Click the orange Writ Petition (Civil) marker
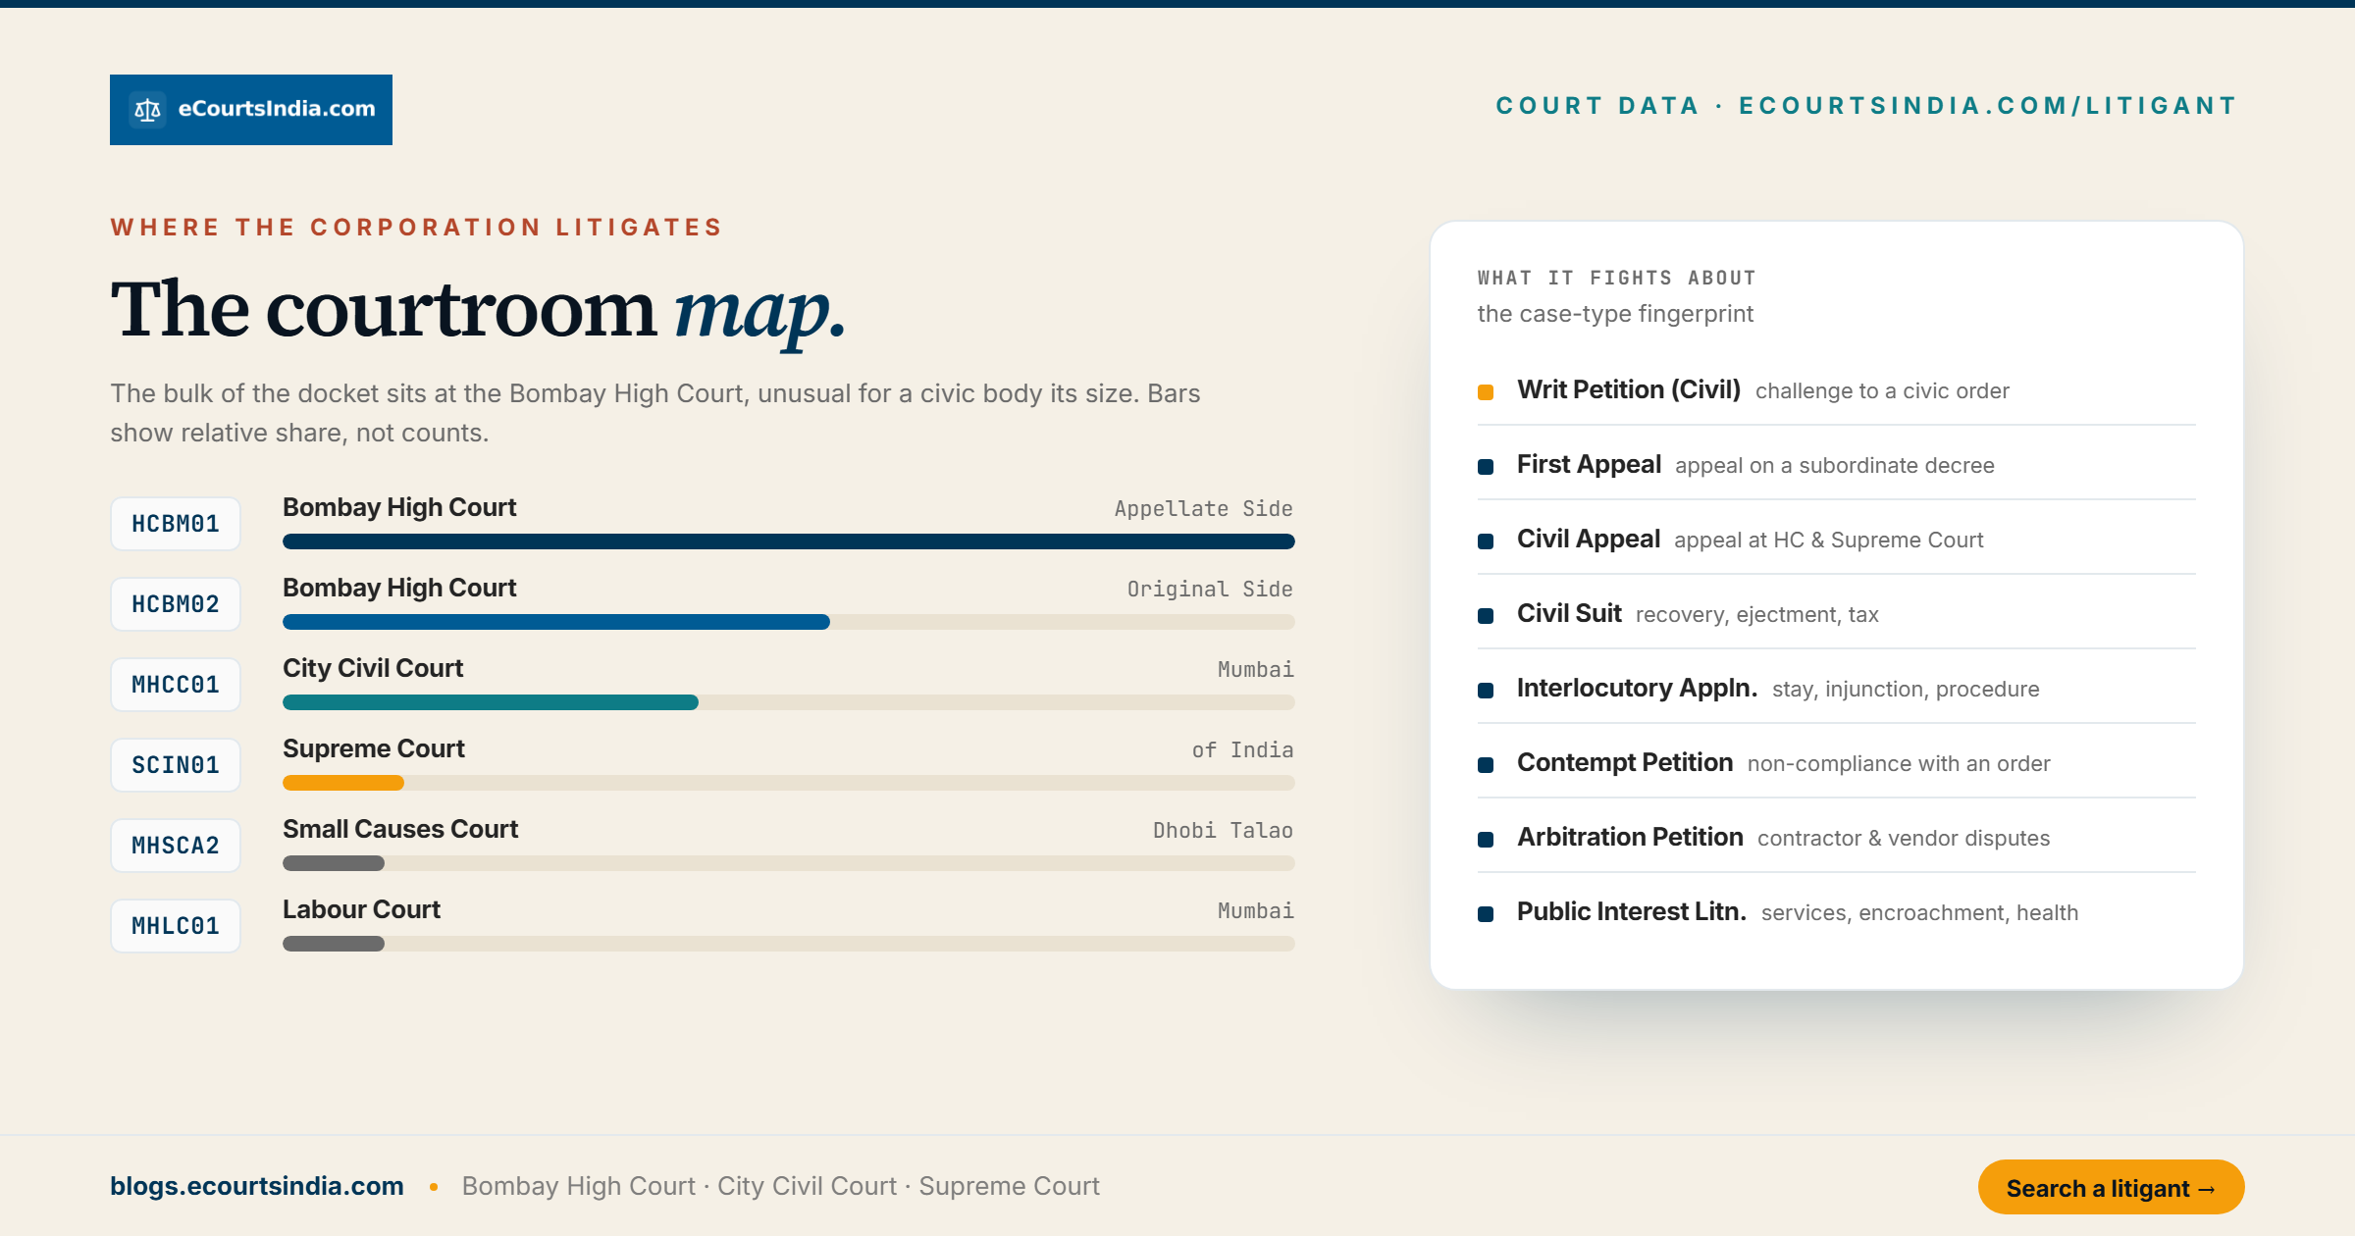 pyautogui.click(x=1486, y=392)
